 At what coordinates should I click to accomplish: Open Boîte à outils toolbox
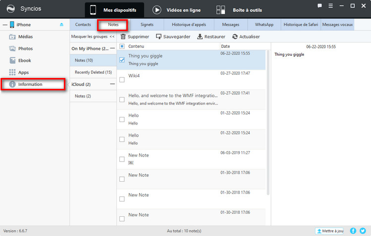(x=240, y=10)
